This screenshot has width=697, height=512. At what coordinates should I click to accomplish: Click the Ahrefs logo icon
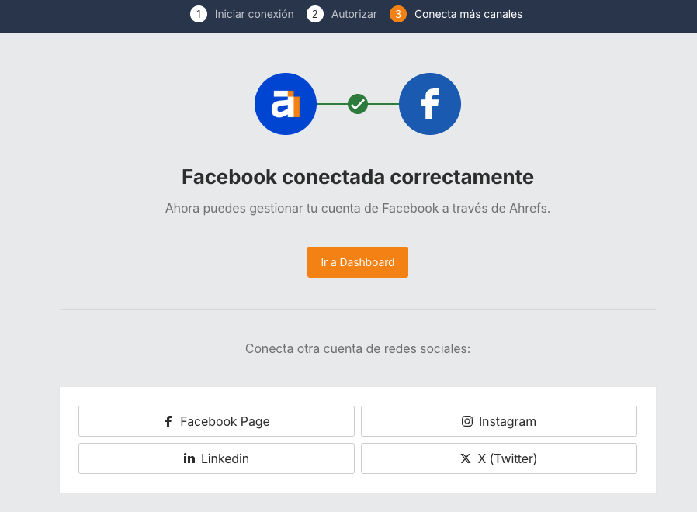(x=285, y=104)
